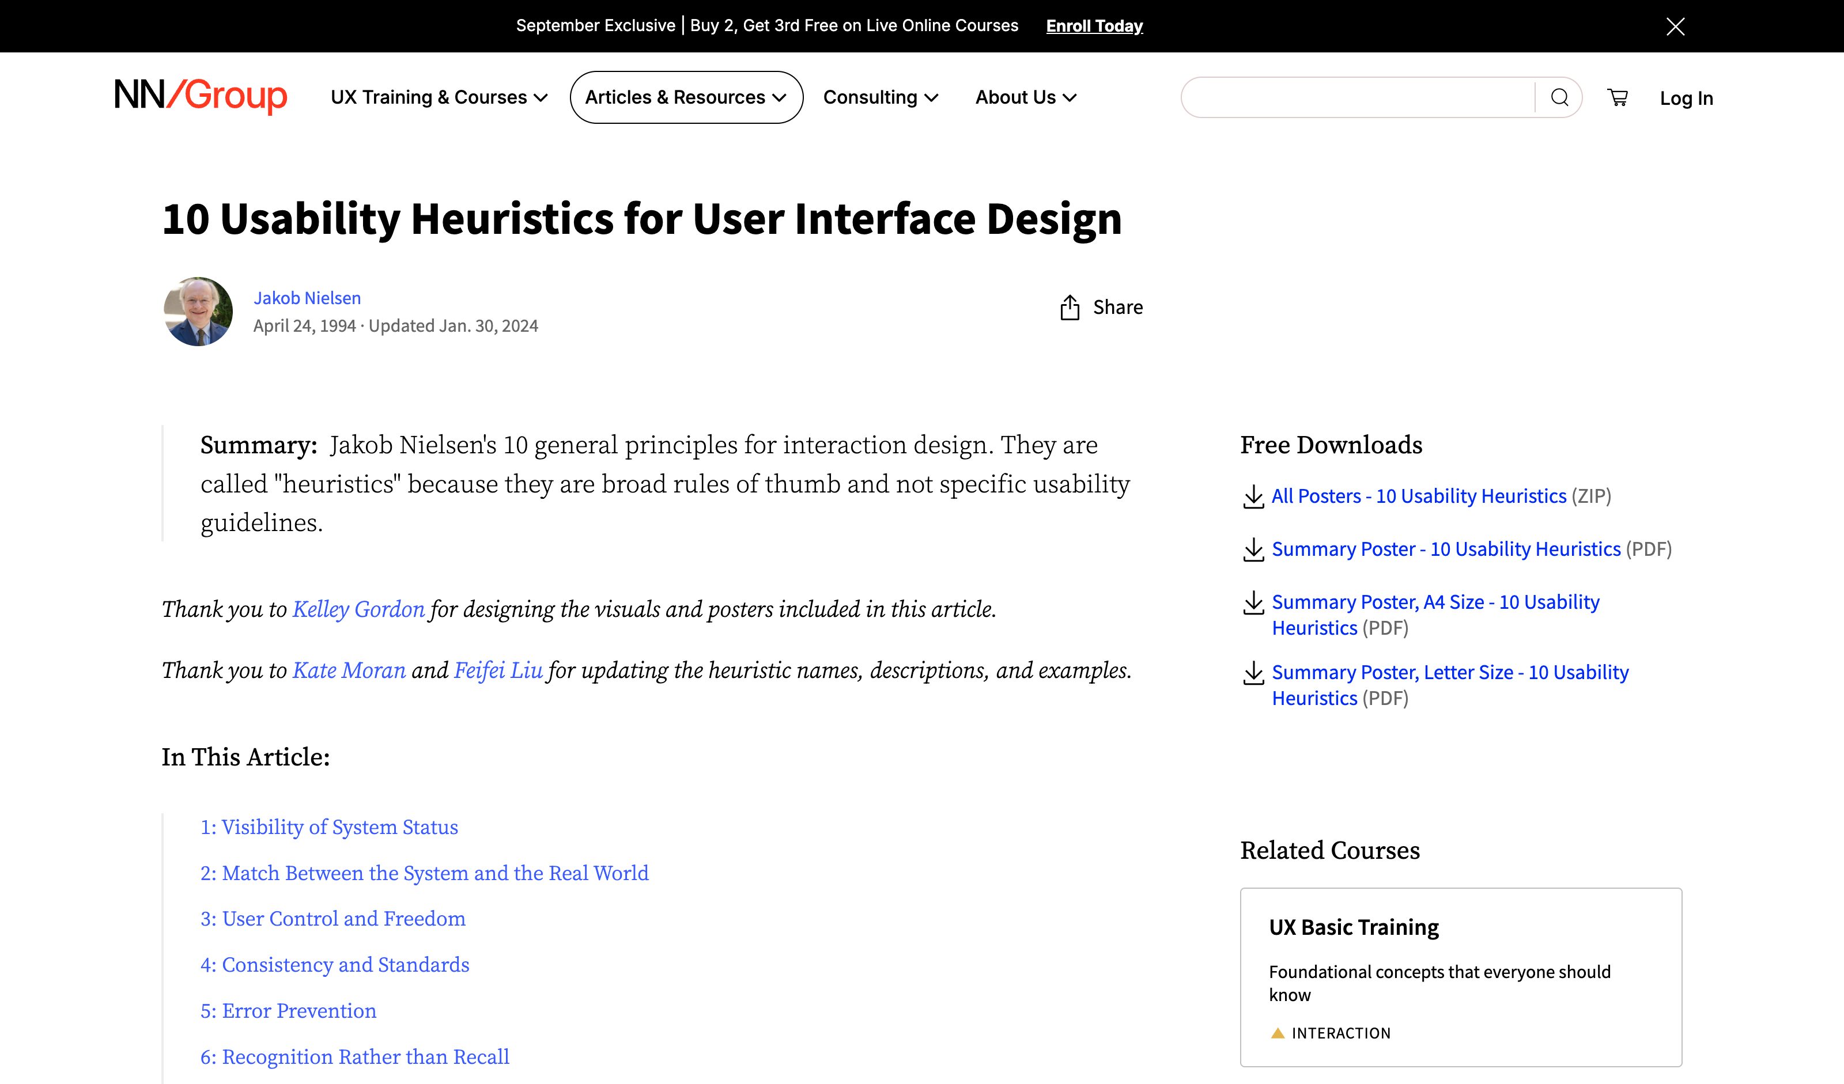
Task: Click the Log In link
Action: (1686, 98)
